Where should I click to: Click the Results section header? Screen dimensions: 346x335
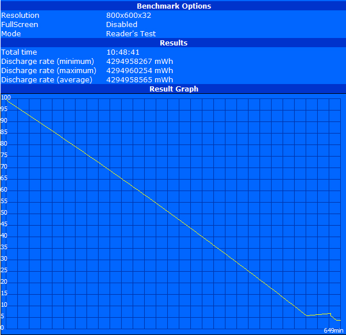click(174, 43)
